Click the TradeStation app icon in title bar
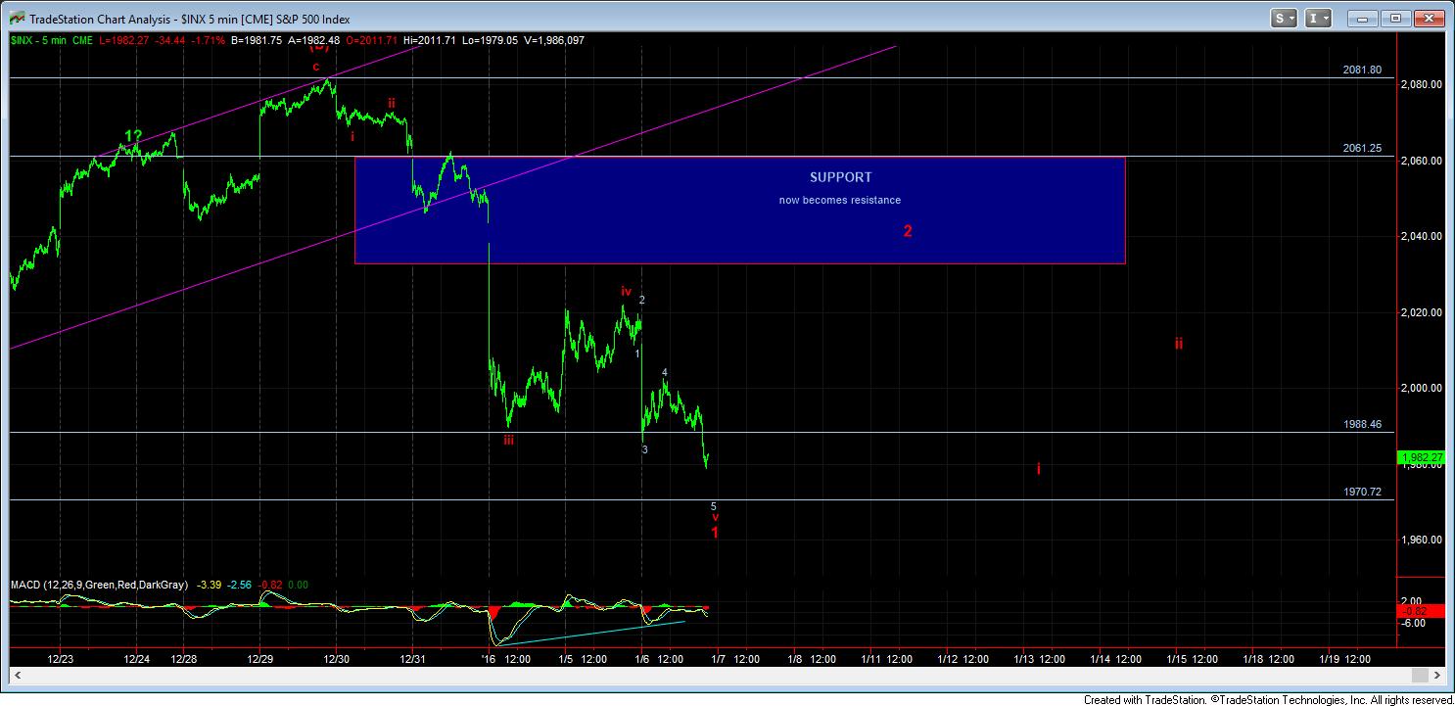 [x=17, y=18]
